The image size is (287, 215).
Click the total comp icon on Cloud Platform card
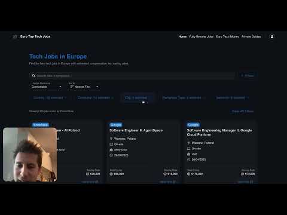(x=188, y=174)
